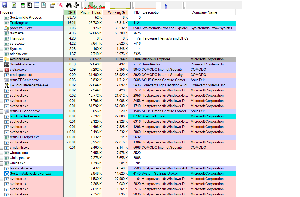Sort by the PID column header
300x197 pixels.
coord(135,12)
